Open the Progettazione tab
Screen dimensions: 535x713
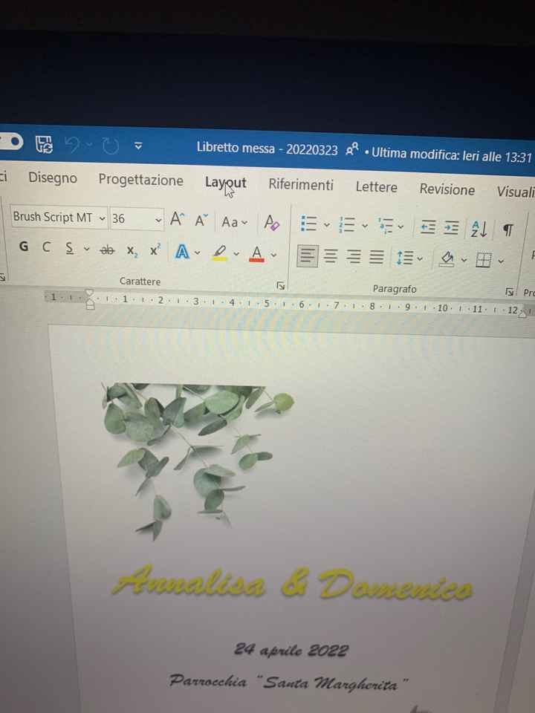pyautogui.click(x=140, y=180)
